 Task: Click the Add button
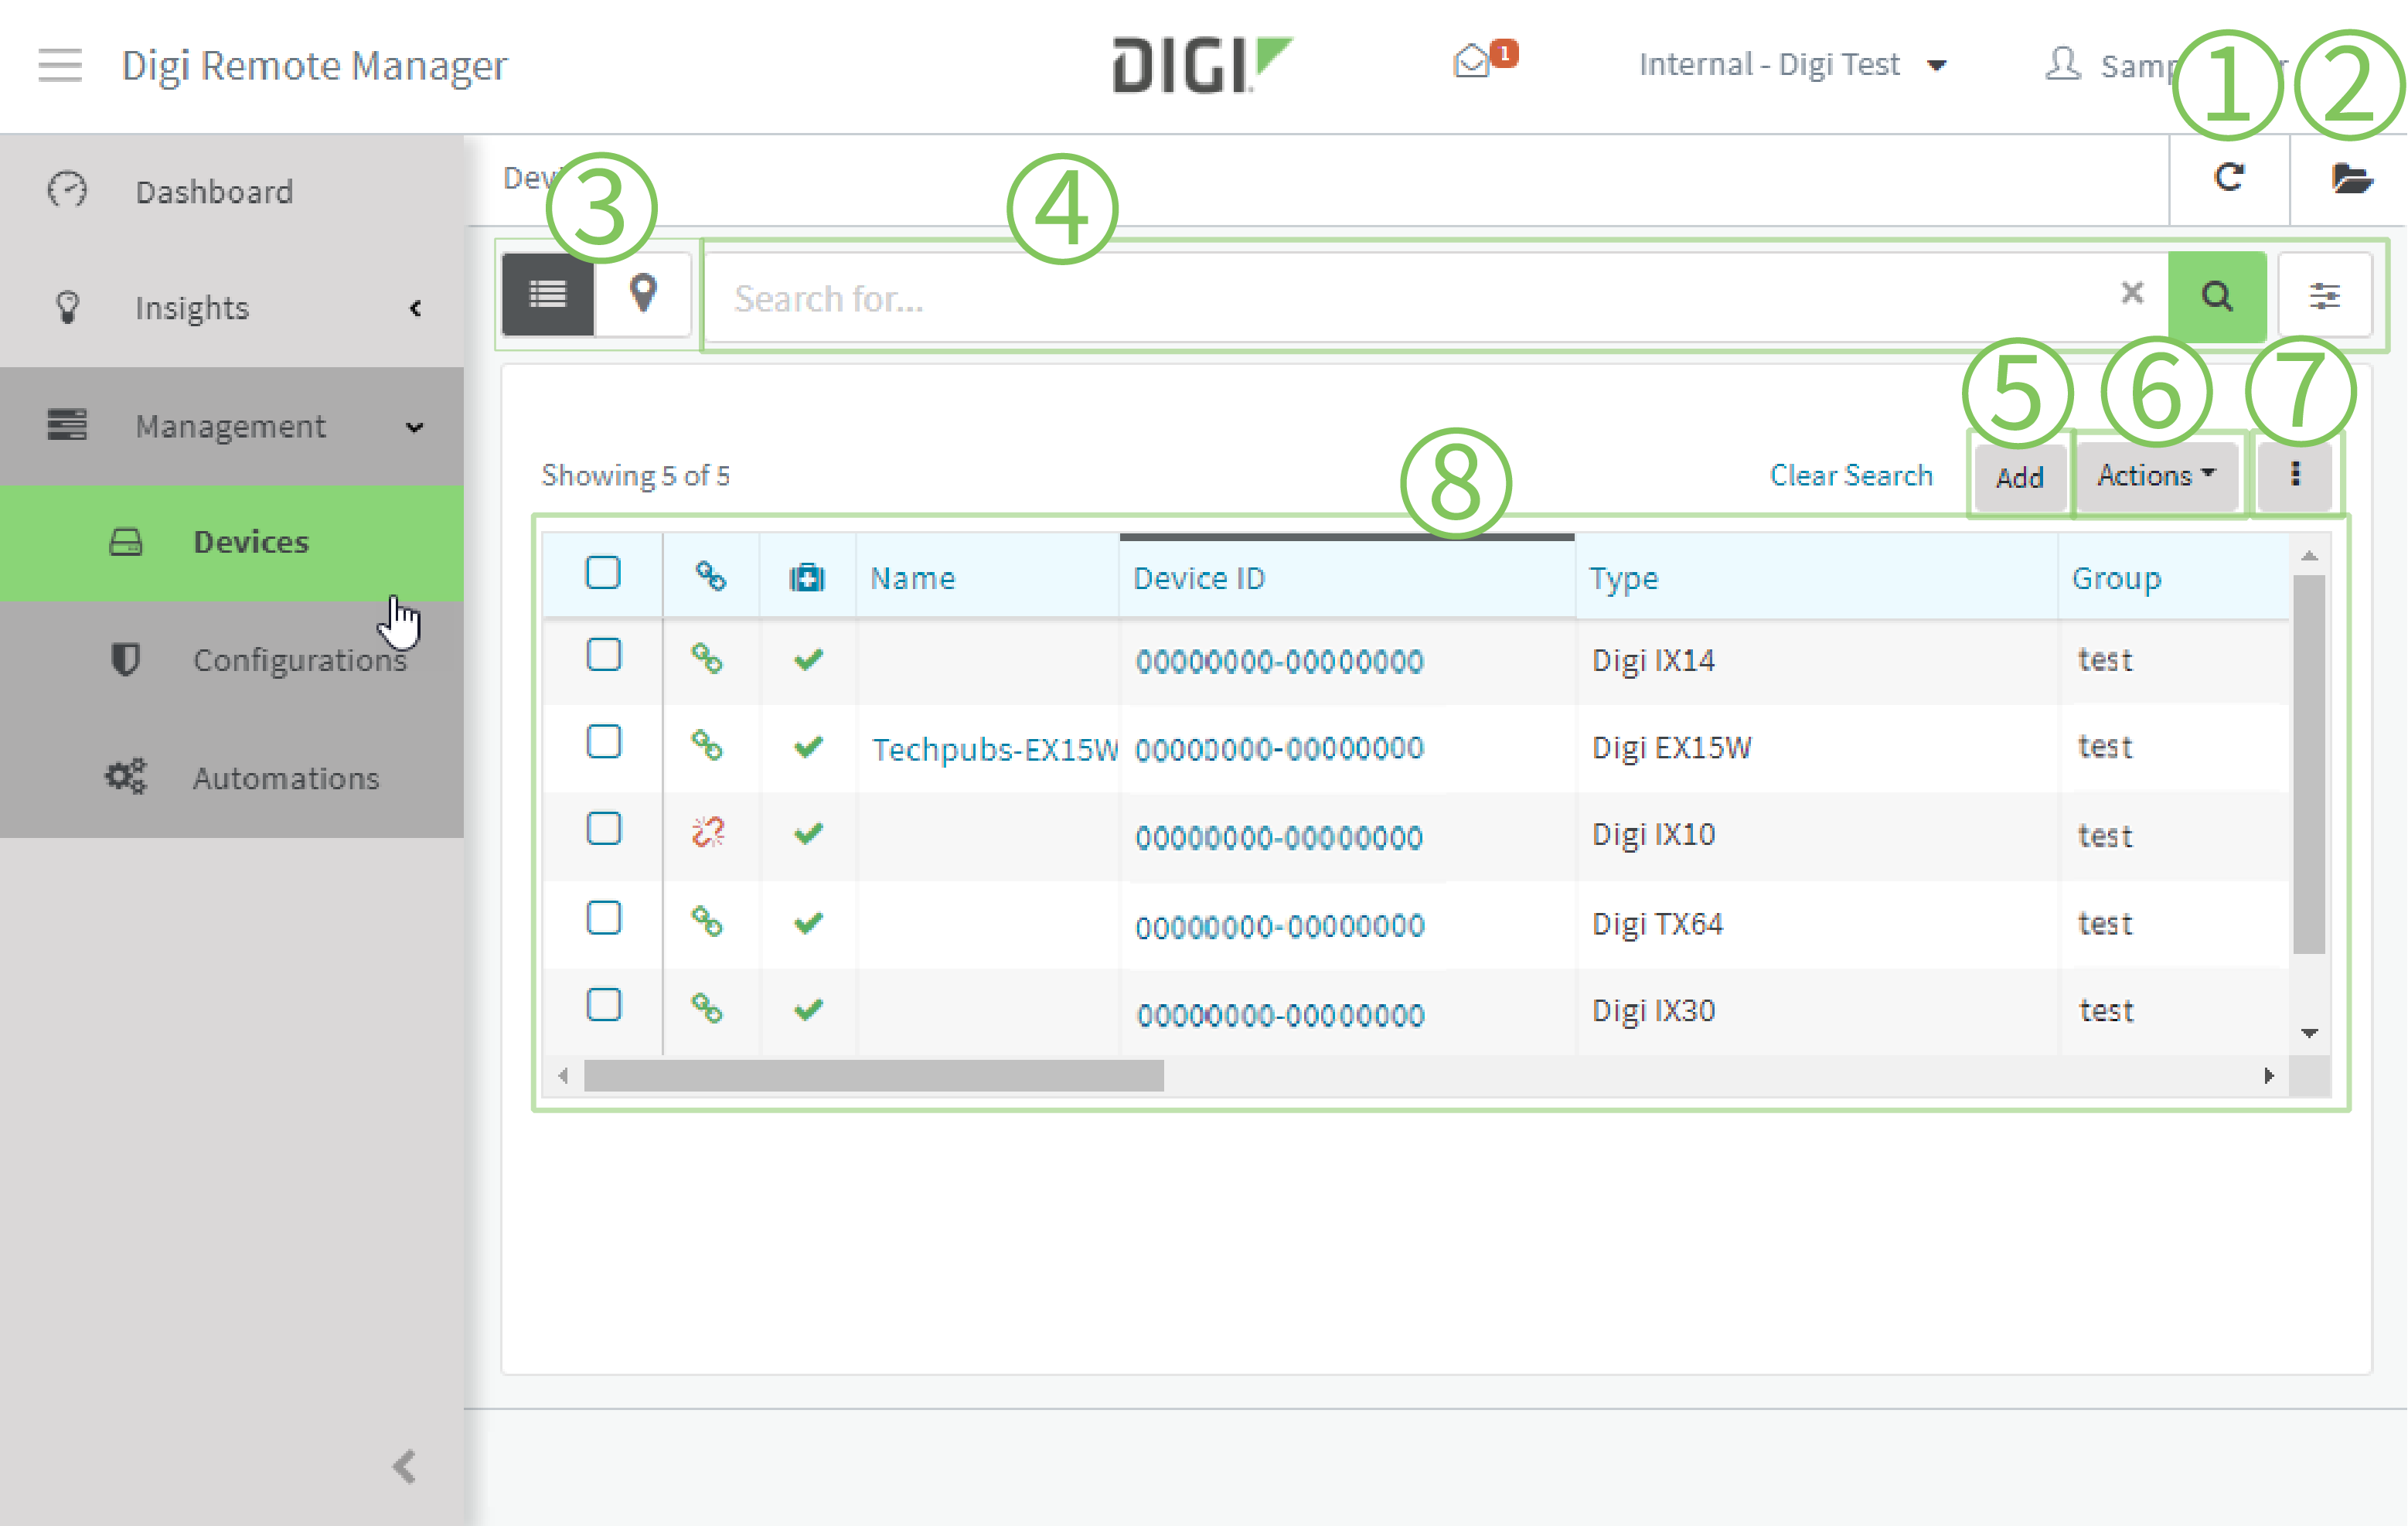(x=2019, y=477)
